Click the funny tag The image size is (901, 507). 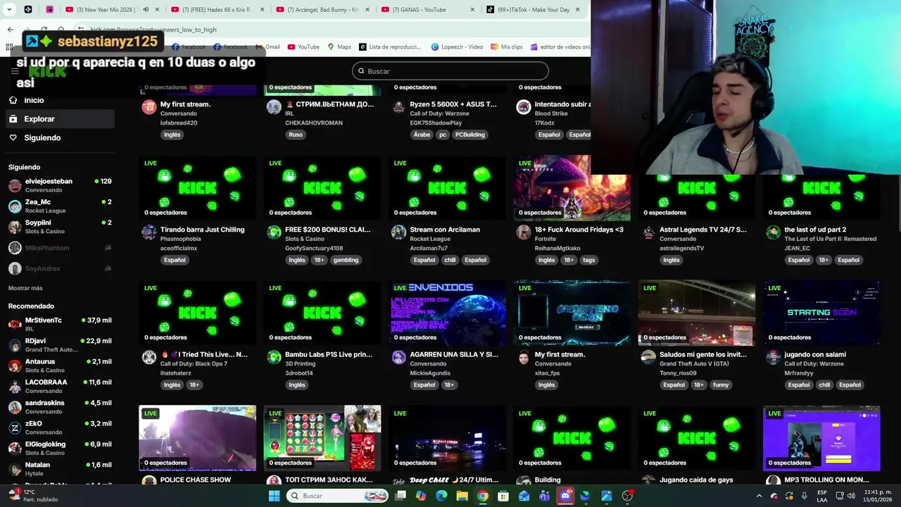pos(721,385)
